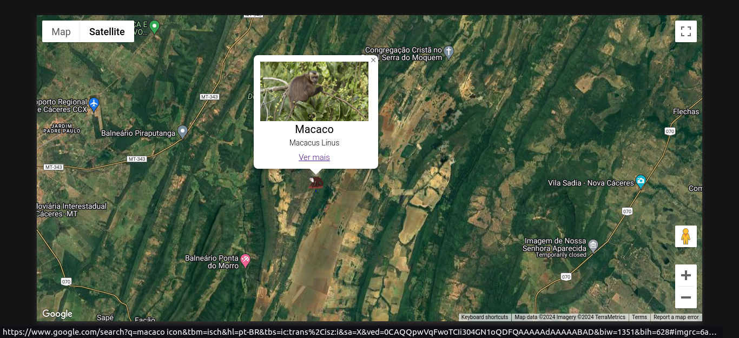Toggle fullscreen map view
This screenshot has width=739, height=338.
(686, 31)
